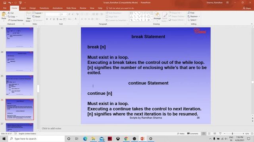Switch to the Transitions tab

(44, 8)
